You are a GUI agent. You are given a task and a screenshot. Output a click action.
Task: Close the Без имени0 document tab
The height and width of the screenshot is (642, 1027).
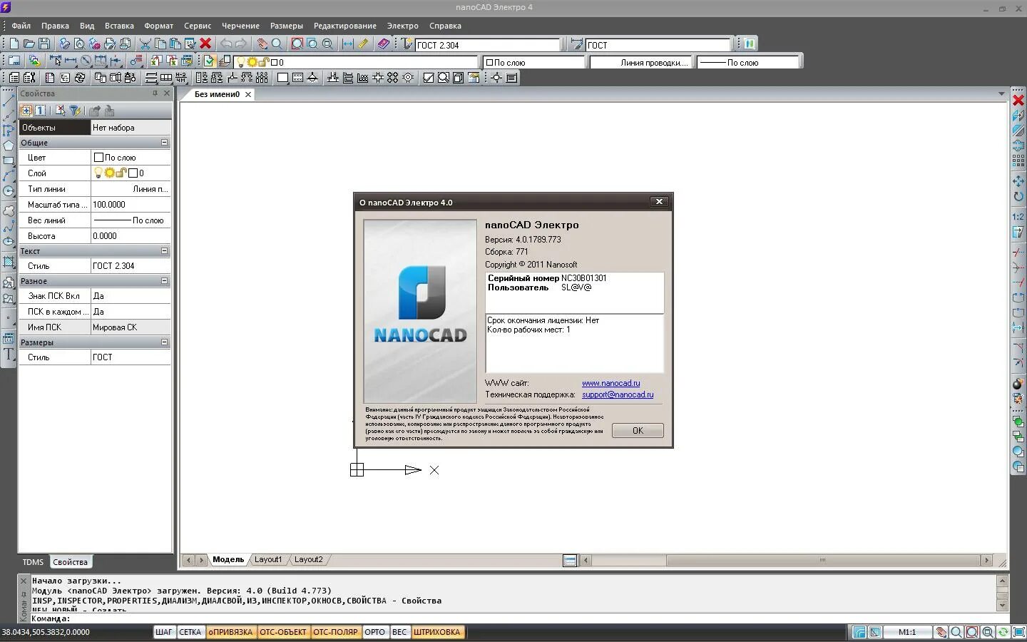[248, 94]
